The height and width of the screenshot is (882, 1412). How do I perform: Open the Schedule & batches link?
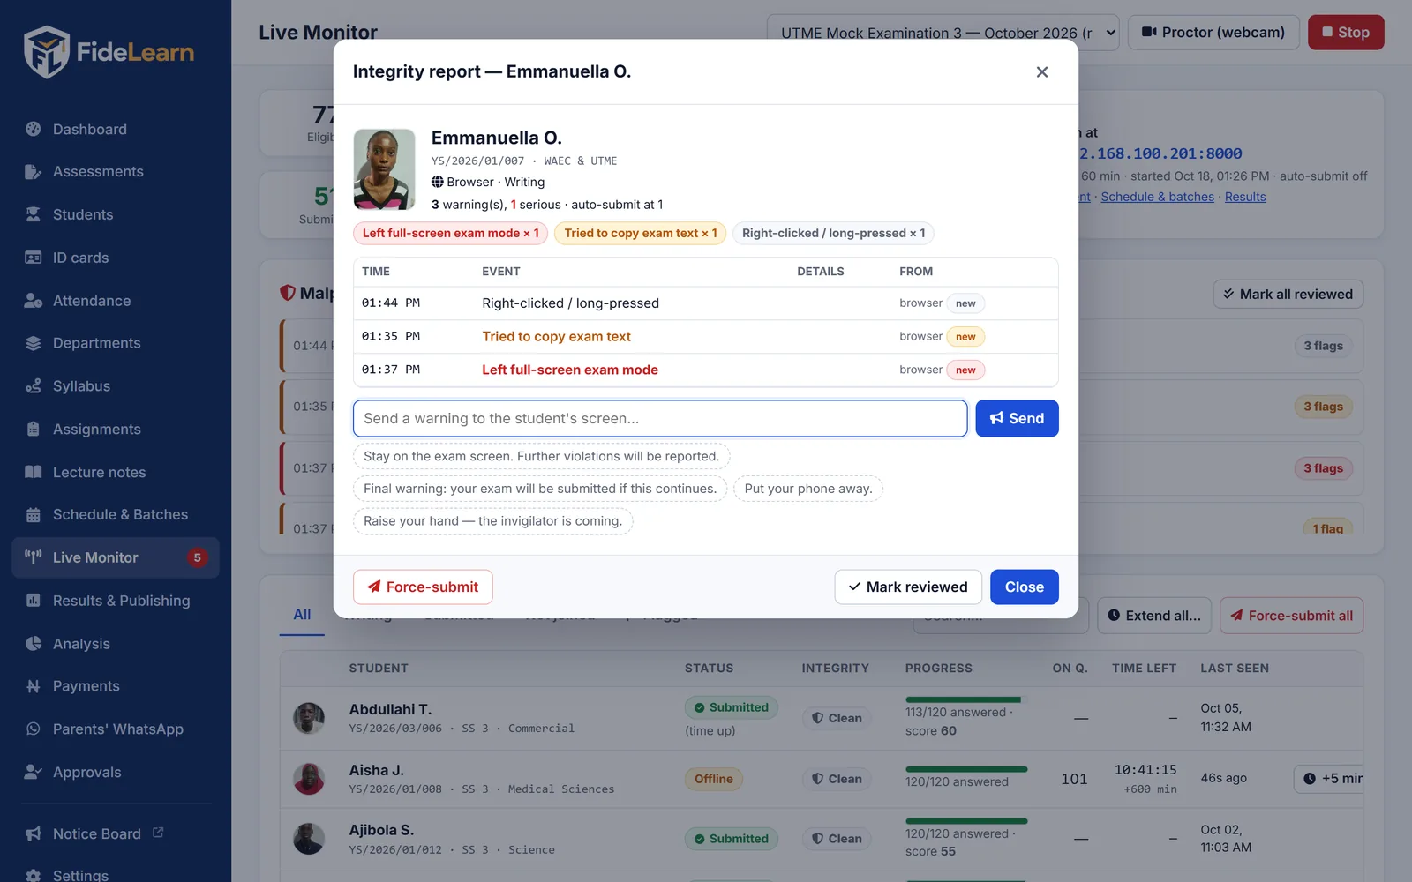click(x=1157, y=198)
